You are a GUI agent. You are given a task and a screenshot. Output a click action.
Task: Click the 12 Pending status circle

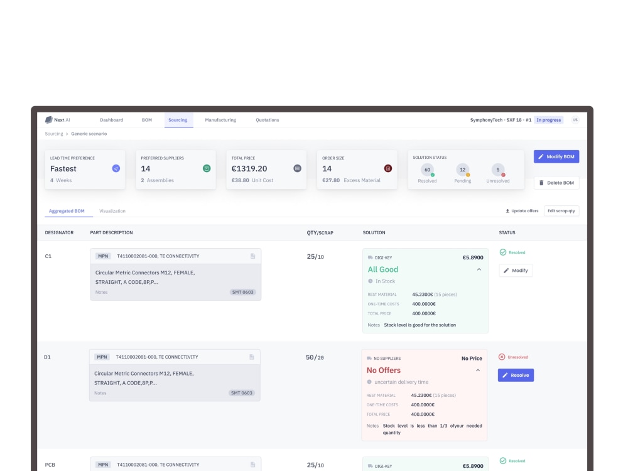tap(463, 170)
